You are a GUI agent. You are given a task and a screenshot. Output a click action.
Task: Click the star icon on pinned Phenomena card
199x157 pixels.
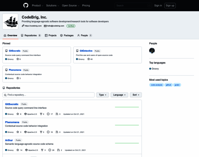pyautogui.click(x=18, y=78)
